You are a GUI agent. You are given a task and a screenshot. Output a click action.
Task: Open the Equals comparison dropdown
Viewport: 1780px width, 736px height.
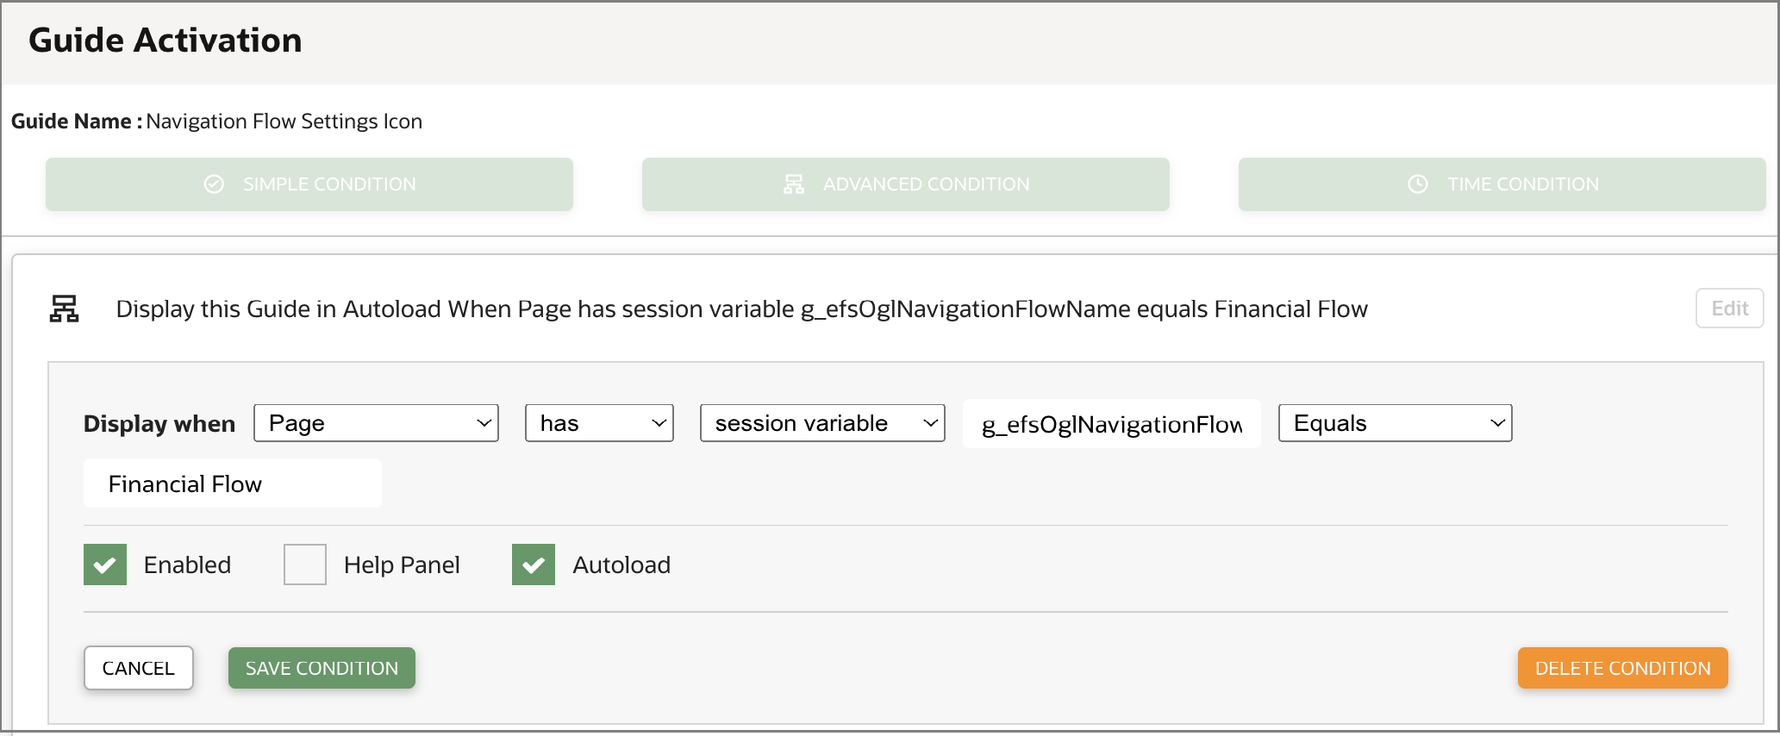click(x=1394, y=422)
